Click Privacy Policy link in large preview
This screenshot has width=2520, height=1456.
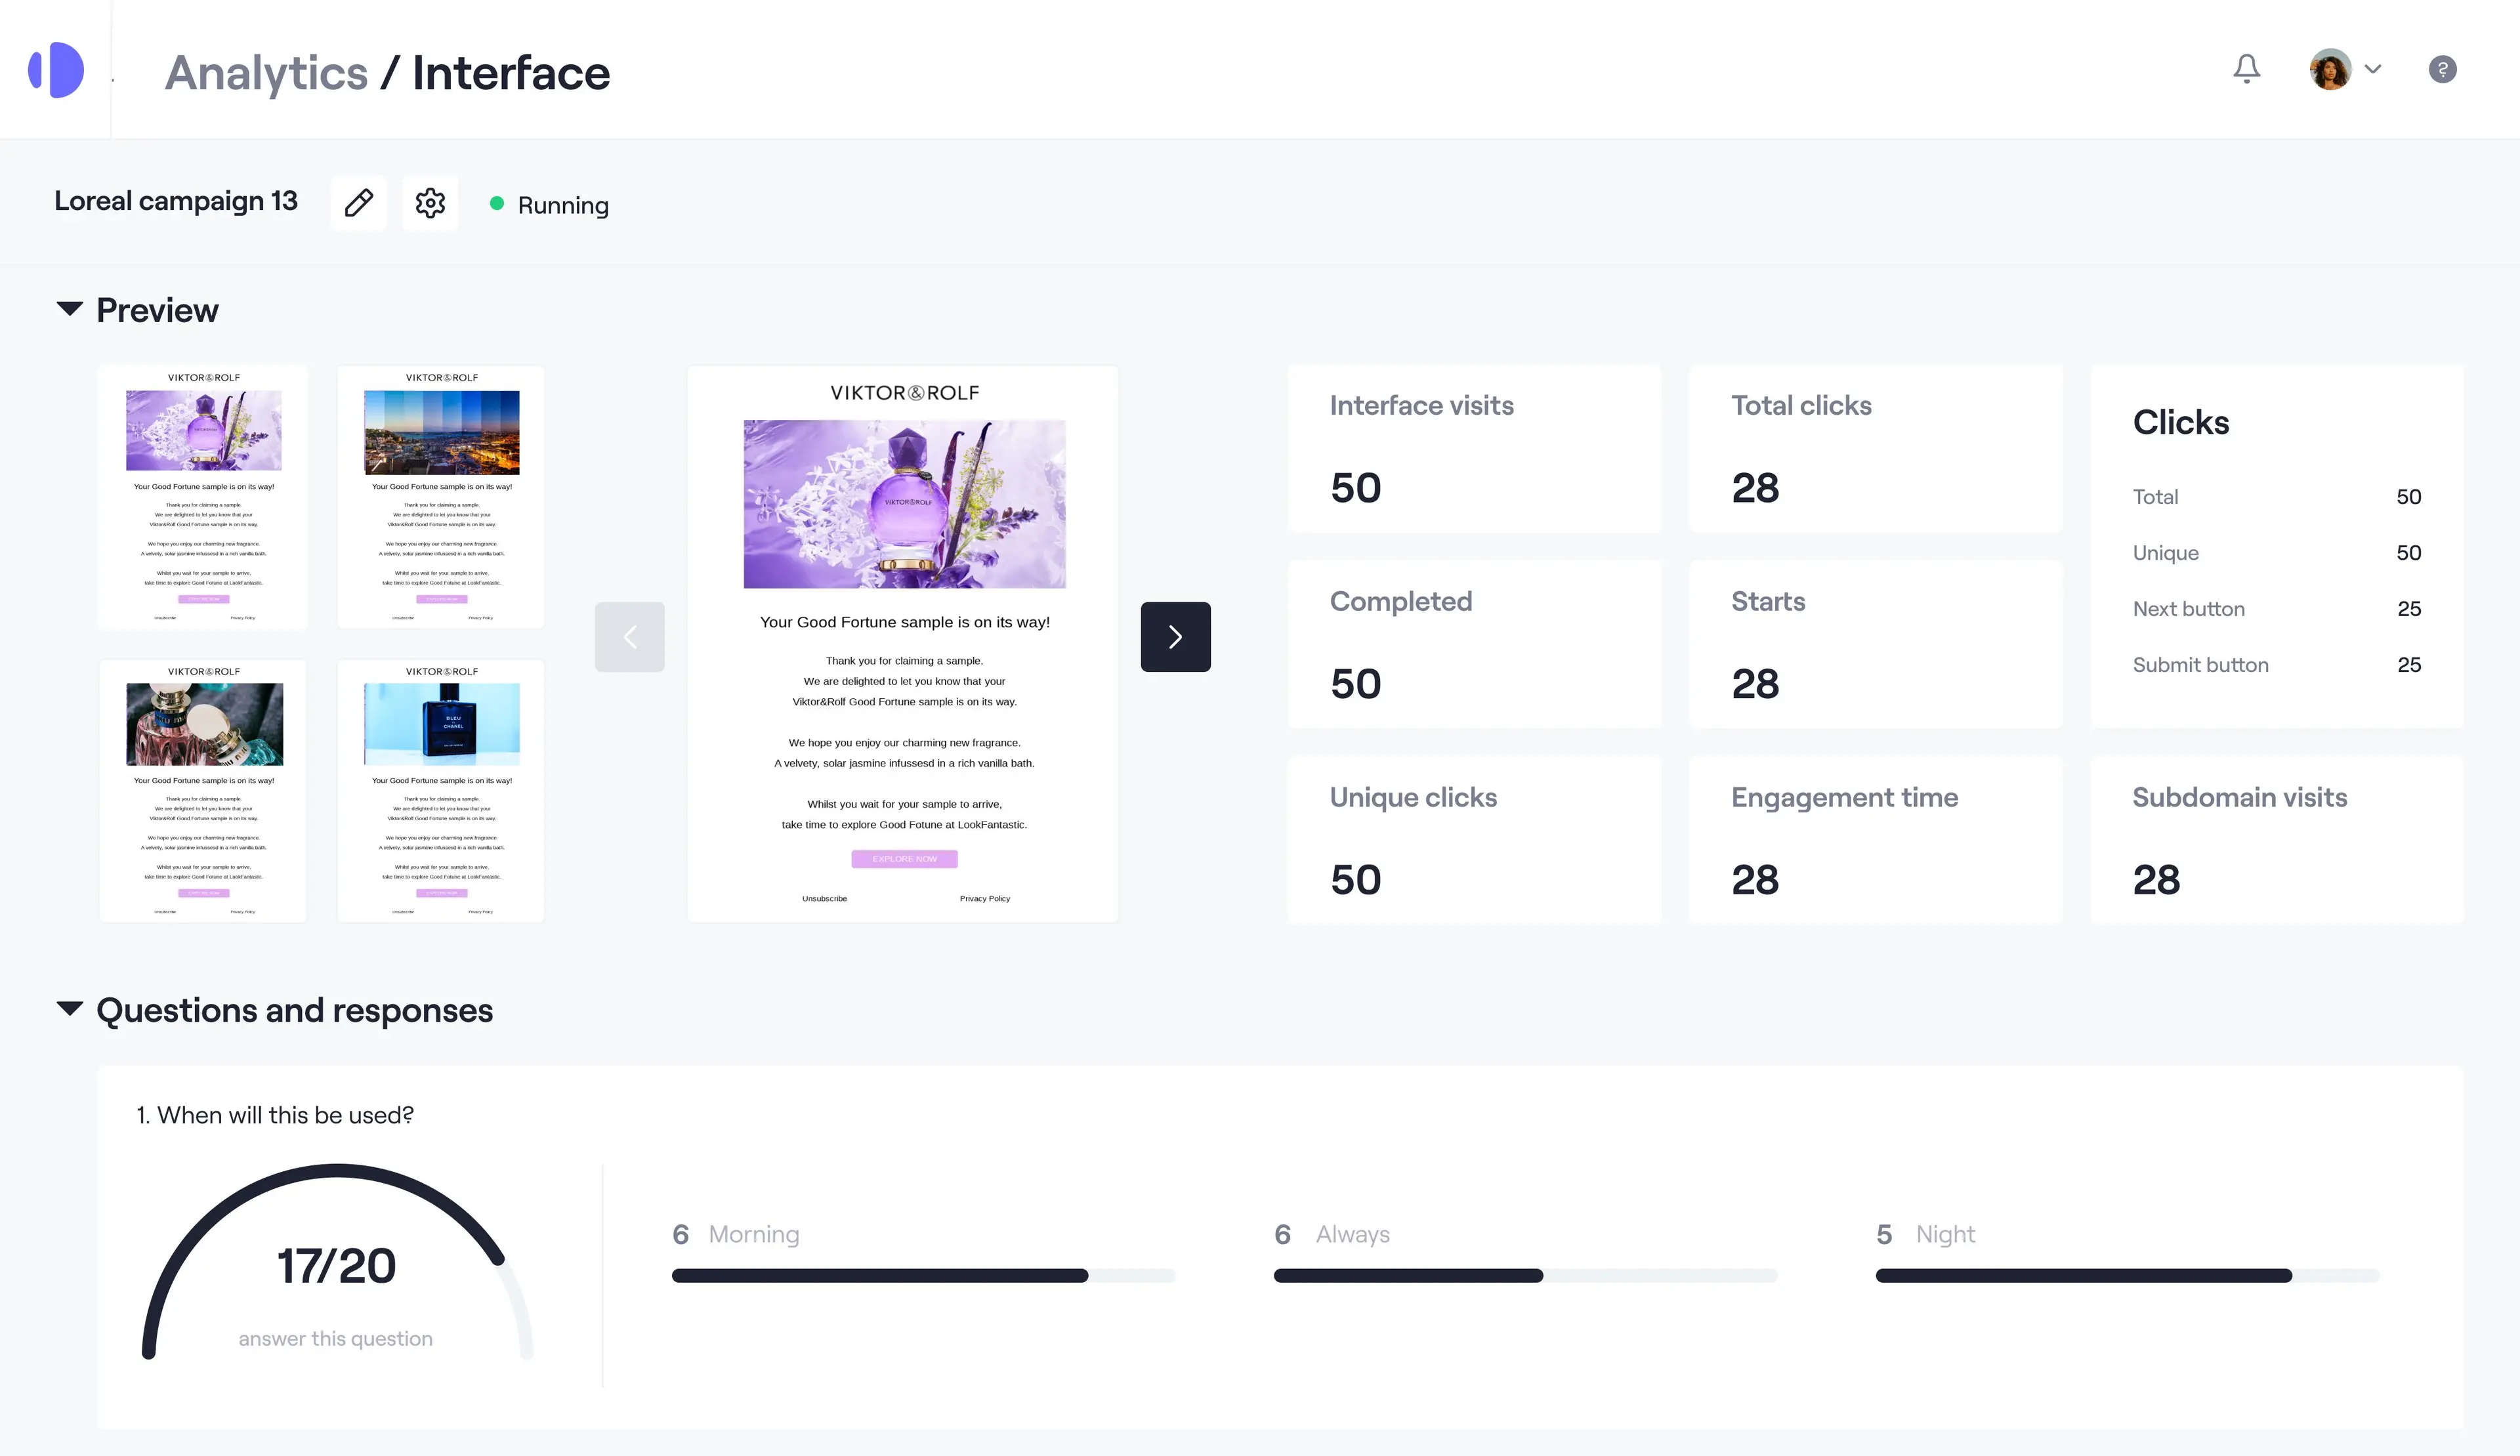click(x=984, y=898)
